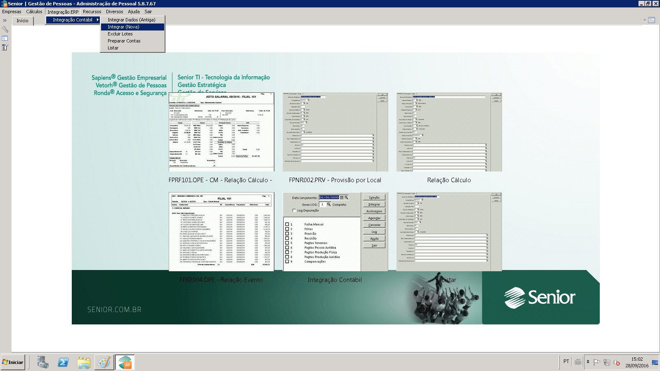Image resolution: width=660 pixels, height=371 pixels.
Task: Click the Iniciar start button
Action: (x=13, y=362)
